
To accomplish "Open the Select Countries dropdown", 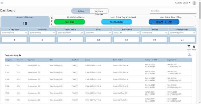I will pyautogui.click(x=42, y=33).
